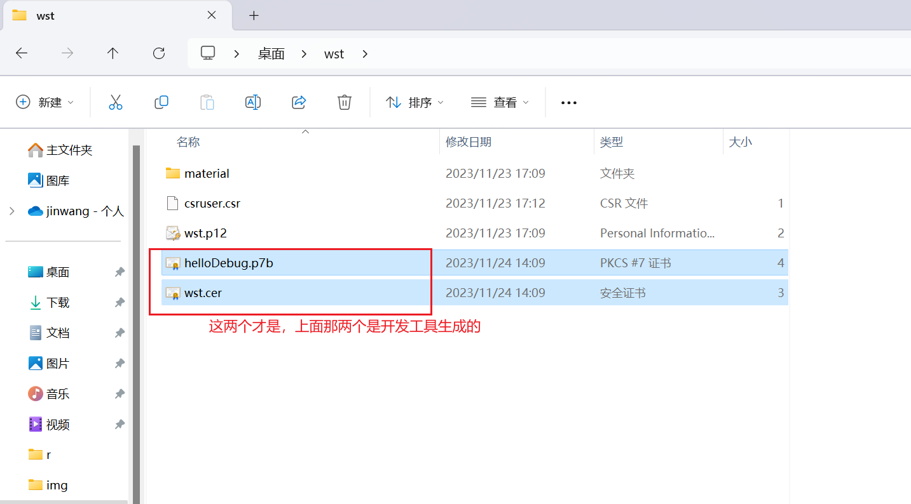Click the Copy icon in toolbar
This screenshot has height=504, width=911.
161,102
